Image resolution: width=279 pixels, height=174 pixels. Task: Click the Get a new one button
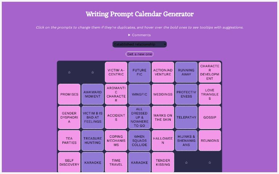point(139,54)
